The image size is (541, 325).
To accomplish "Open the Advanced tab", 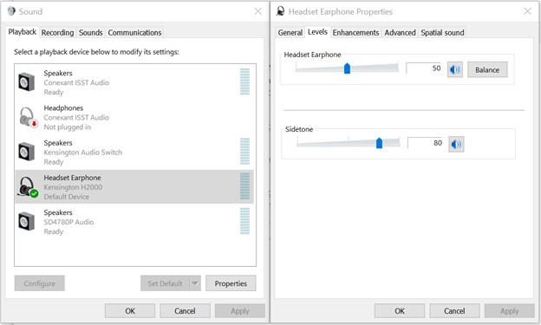I will tap(400, 32).
